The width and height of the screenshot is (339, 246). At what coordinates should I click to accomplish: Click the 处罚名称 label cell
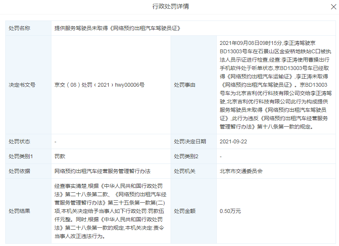point(19,28)
